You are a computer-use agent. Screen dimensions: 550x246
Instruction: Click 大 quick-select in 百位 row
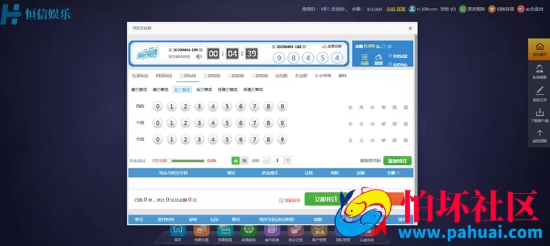pyautogui.click(x=361, y=107)
